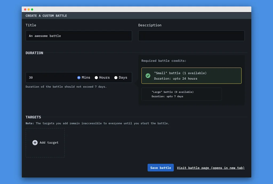Image resolution: width=273 pixels, height=184 pixels.
Task: Edit the battle title field
Action: coord(79,36)
